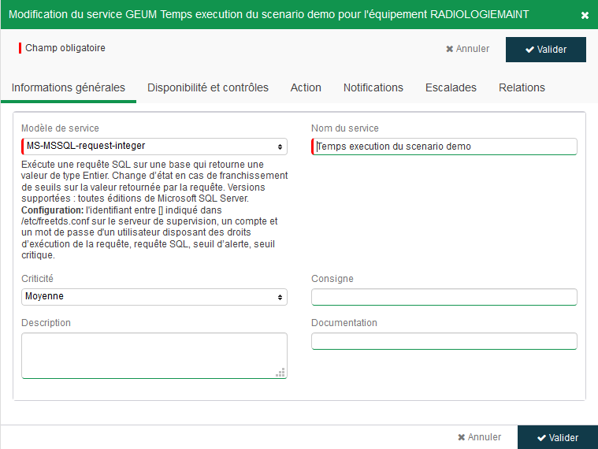The image size is (598, 449).
Task: Open the Modèle de service dropdown
Action: pyautogui.click(x=154, y=147)
